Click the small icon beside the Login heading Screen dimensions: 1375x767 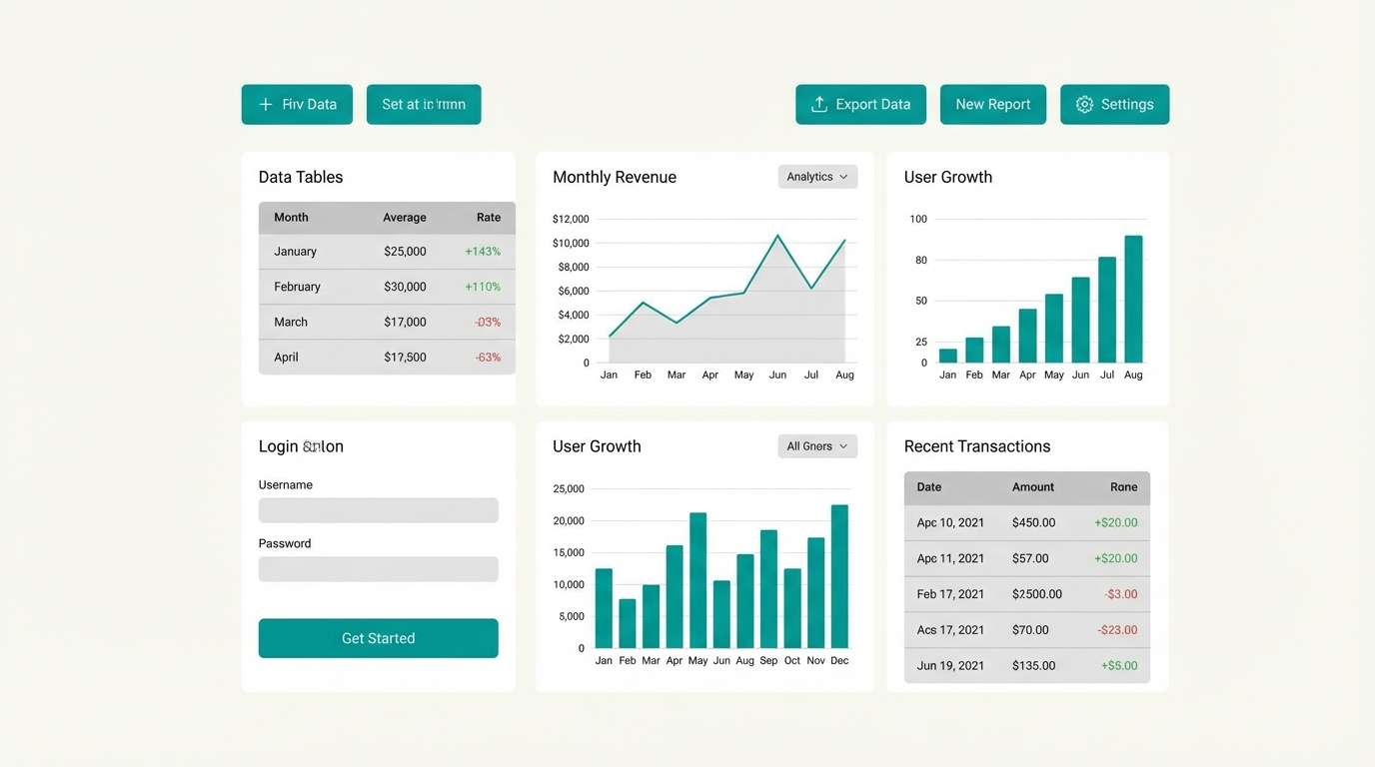315,446
